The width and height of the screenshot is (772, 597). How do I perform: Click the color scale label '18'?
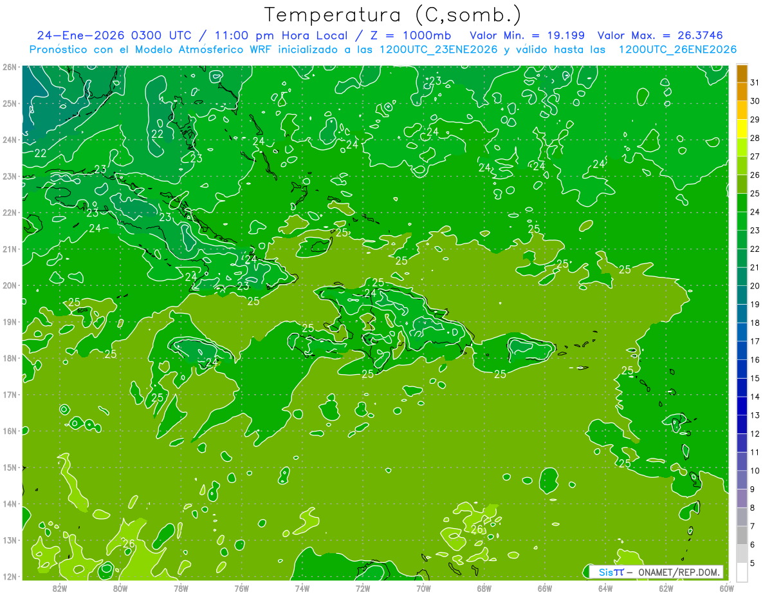pyautogui.click(x=755, y=323)
